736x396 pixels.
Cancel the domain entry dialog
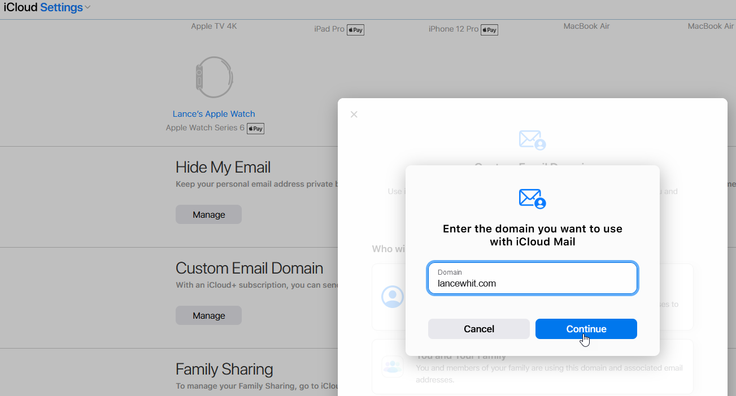click(478, 329)
